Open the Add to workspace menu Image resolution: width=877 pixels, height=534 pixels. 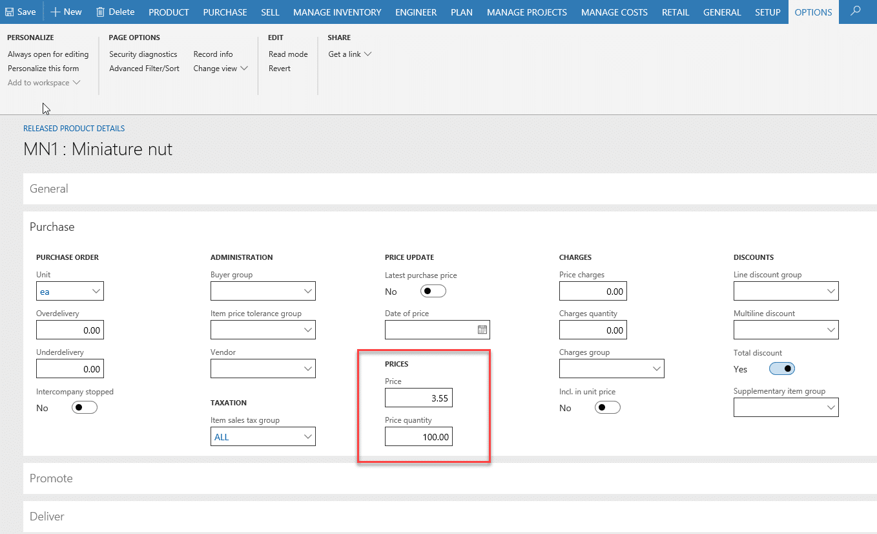[x=43, y=83]
